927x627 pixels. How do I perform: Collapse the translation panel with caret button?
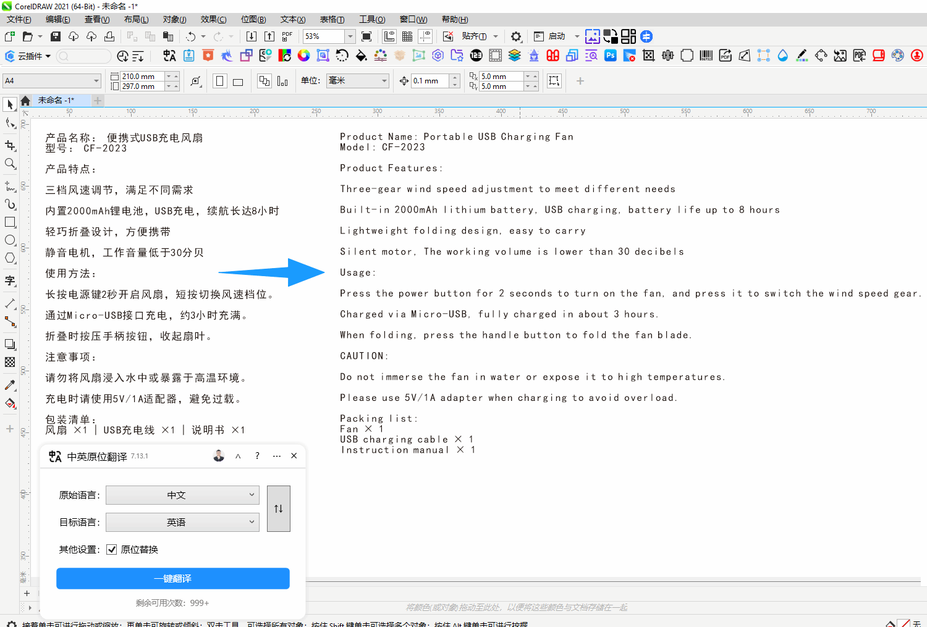point(238,456)
